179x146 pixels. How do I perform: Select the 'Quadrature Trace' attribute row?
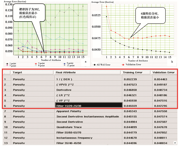69,127
